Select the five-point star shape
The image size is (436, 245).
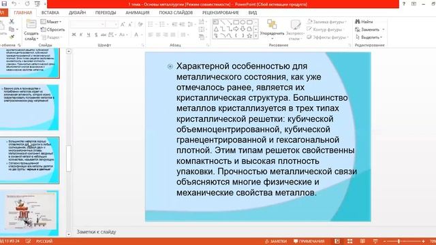click(249, 35)
